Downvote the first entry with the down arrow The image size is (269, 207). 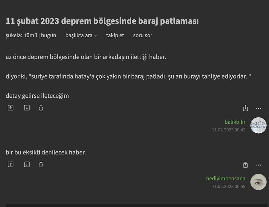pyautogui.click(x=26, y=108)
